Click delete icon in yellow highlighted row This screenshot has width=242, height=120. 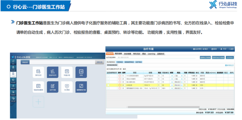pos(120,85)
